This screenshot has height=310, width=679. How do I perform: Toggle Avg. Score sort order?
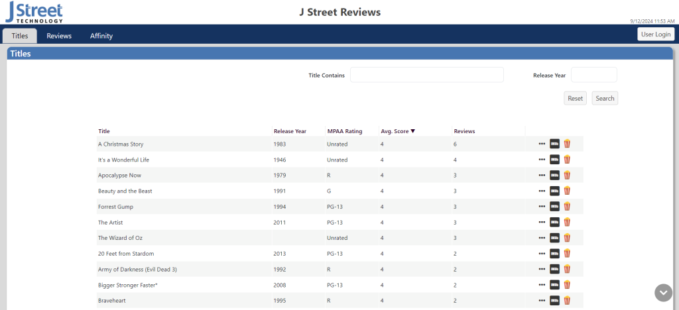[x=398, y=131]
